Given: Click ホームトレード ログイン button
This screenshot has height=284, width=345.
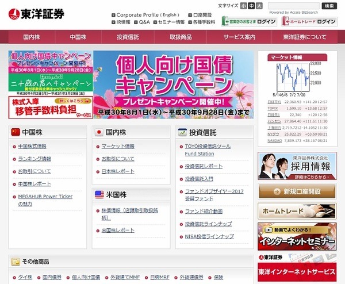Looking at the screenshot, I should 309,21.
